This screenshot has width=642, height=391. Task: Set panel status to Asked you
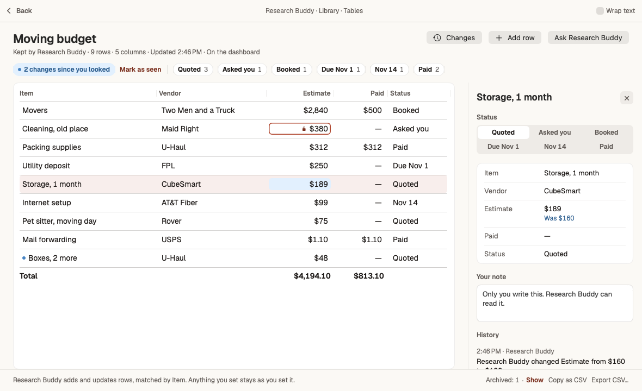[x=555, y=133]
